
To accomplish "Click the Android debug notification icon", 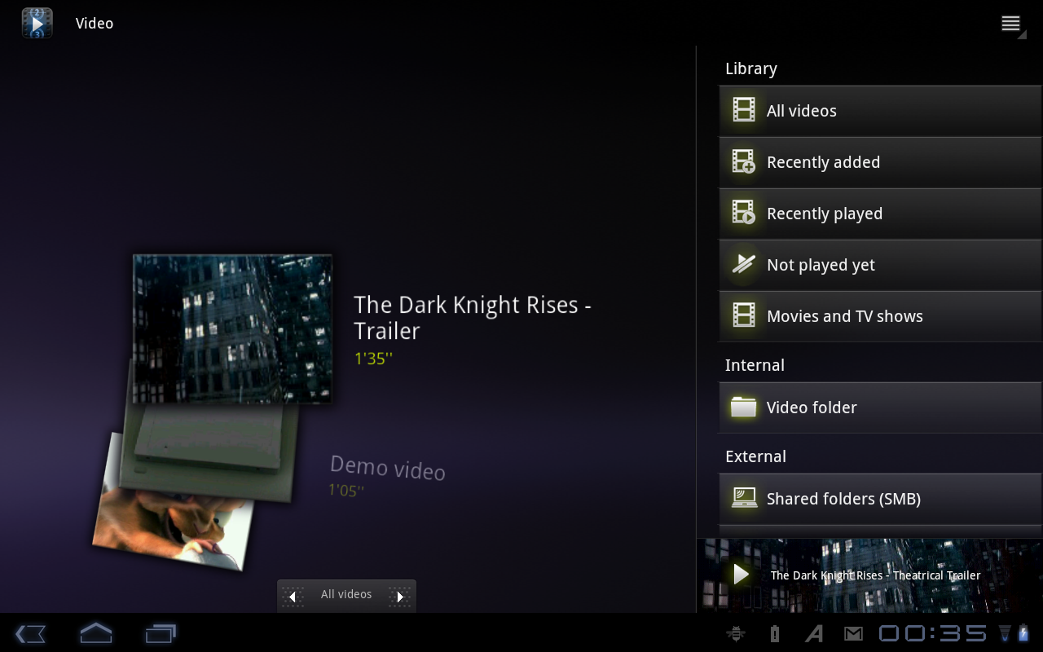I will point(736,633).
